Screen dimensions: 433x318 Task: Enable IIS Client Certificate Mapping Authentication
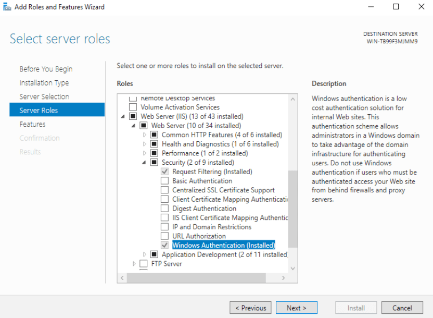coord(164,217)
